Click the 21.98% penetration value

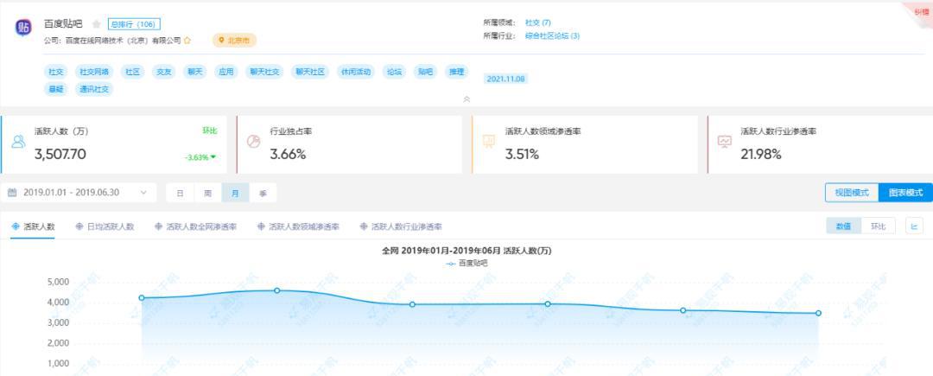[x=761, y=155]
